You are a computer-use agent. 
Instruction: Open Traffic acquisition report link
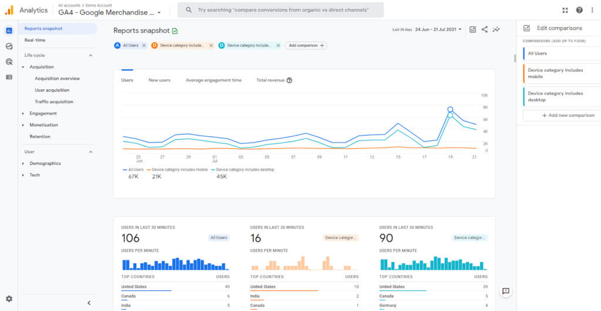click(54, 102)
